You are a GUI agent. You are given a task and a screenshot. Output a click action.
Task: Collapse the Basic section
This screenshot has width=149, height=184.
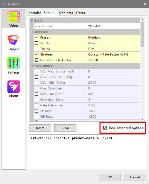point(31,20)
